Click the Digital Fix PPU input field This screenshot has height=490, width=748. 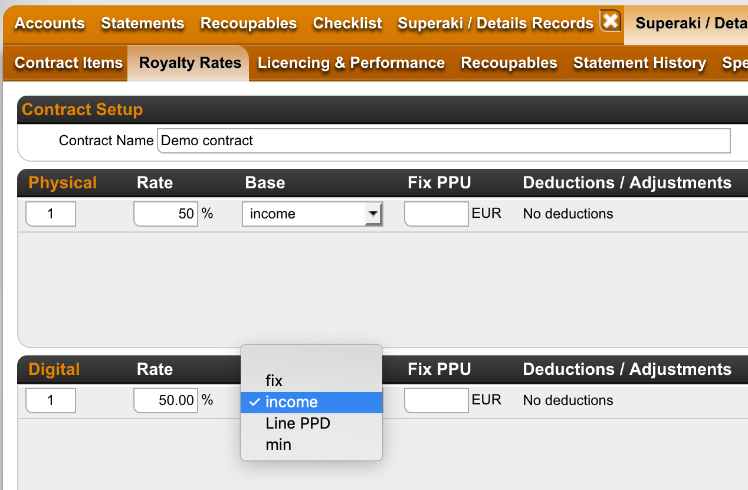(437, 400)
